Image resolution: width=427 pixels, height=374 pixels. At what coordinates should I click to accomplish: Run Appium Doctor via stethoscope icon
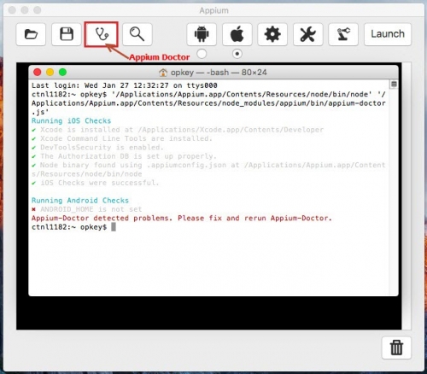pyautogui.click(x=101, y=34)
